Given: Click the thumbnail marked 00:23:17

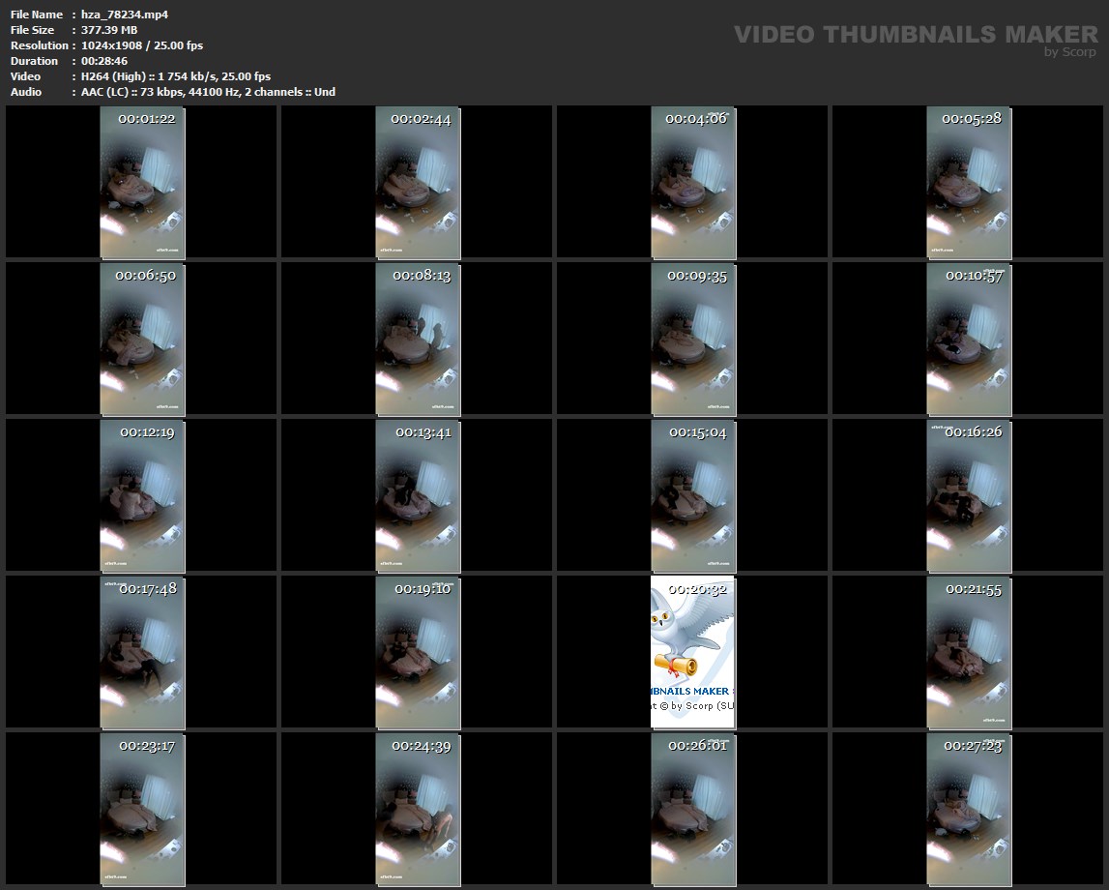Looking at the screenshot, I should [142, 810].
